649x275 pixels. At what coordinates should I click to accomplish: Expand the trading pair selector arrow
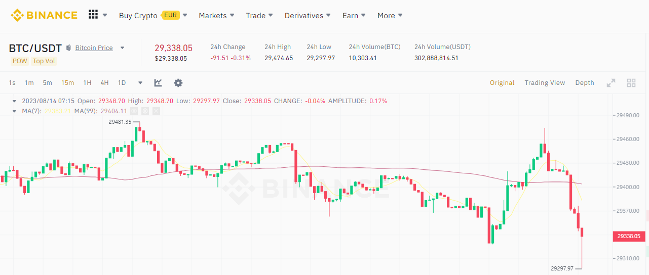coord(122,48)
